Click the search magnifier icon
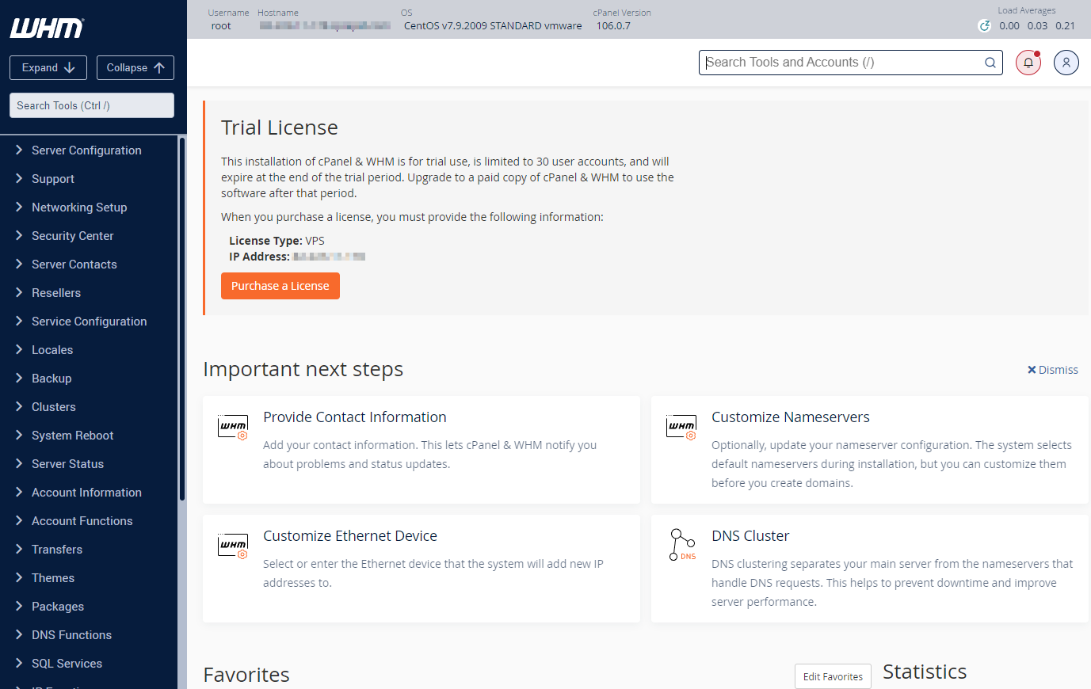 (x=990, y=63)
